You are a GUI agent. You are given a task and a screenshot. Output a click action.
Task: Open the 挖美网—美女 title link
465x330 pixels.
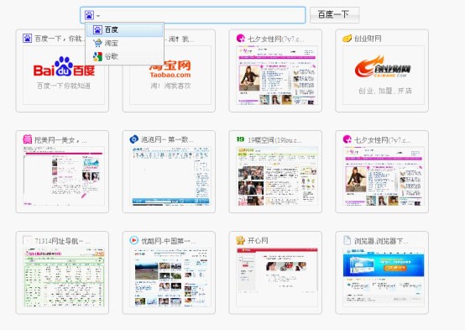click(x=60, y=139)
